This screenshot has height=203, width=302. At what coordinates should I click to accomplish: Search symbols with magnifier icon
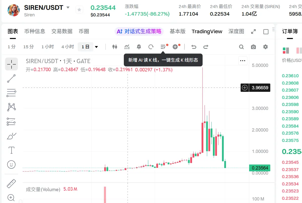coord(241,47)
